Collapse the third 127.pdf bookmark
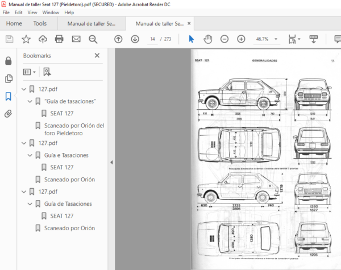Viewport: 341px width, 270px height. click(24, 192)
